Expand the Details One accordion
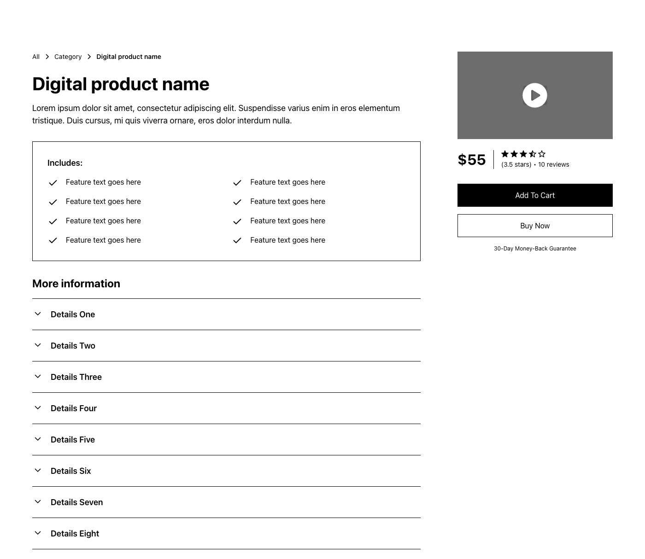The image size is (645, 559). (x=226, y=314)
